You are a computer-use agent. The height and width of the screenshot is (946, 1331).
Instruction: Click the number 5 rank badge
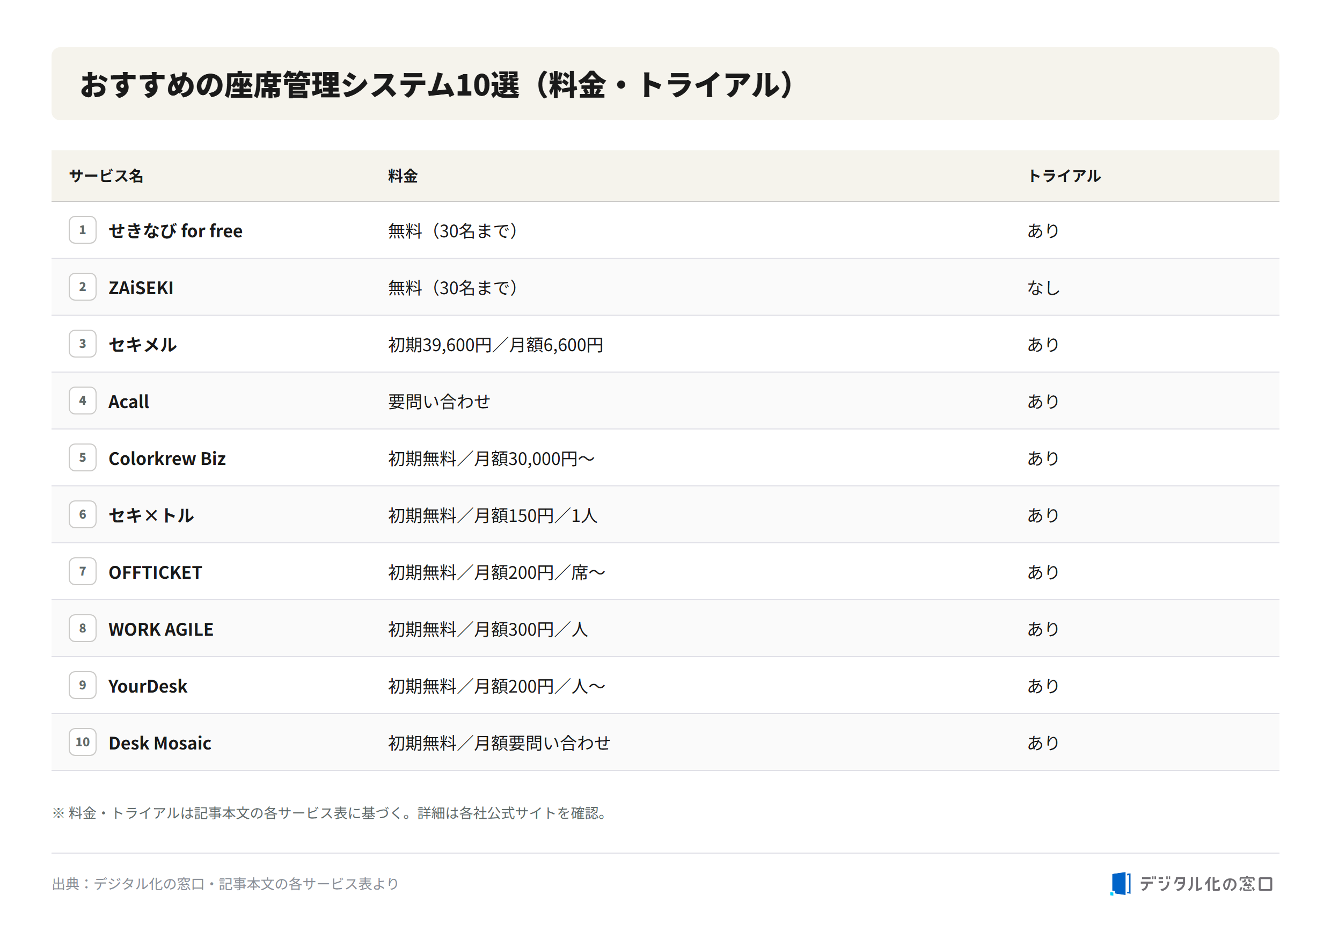click(83, 458)
